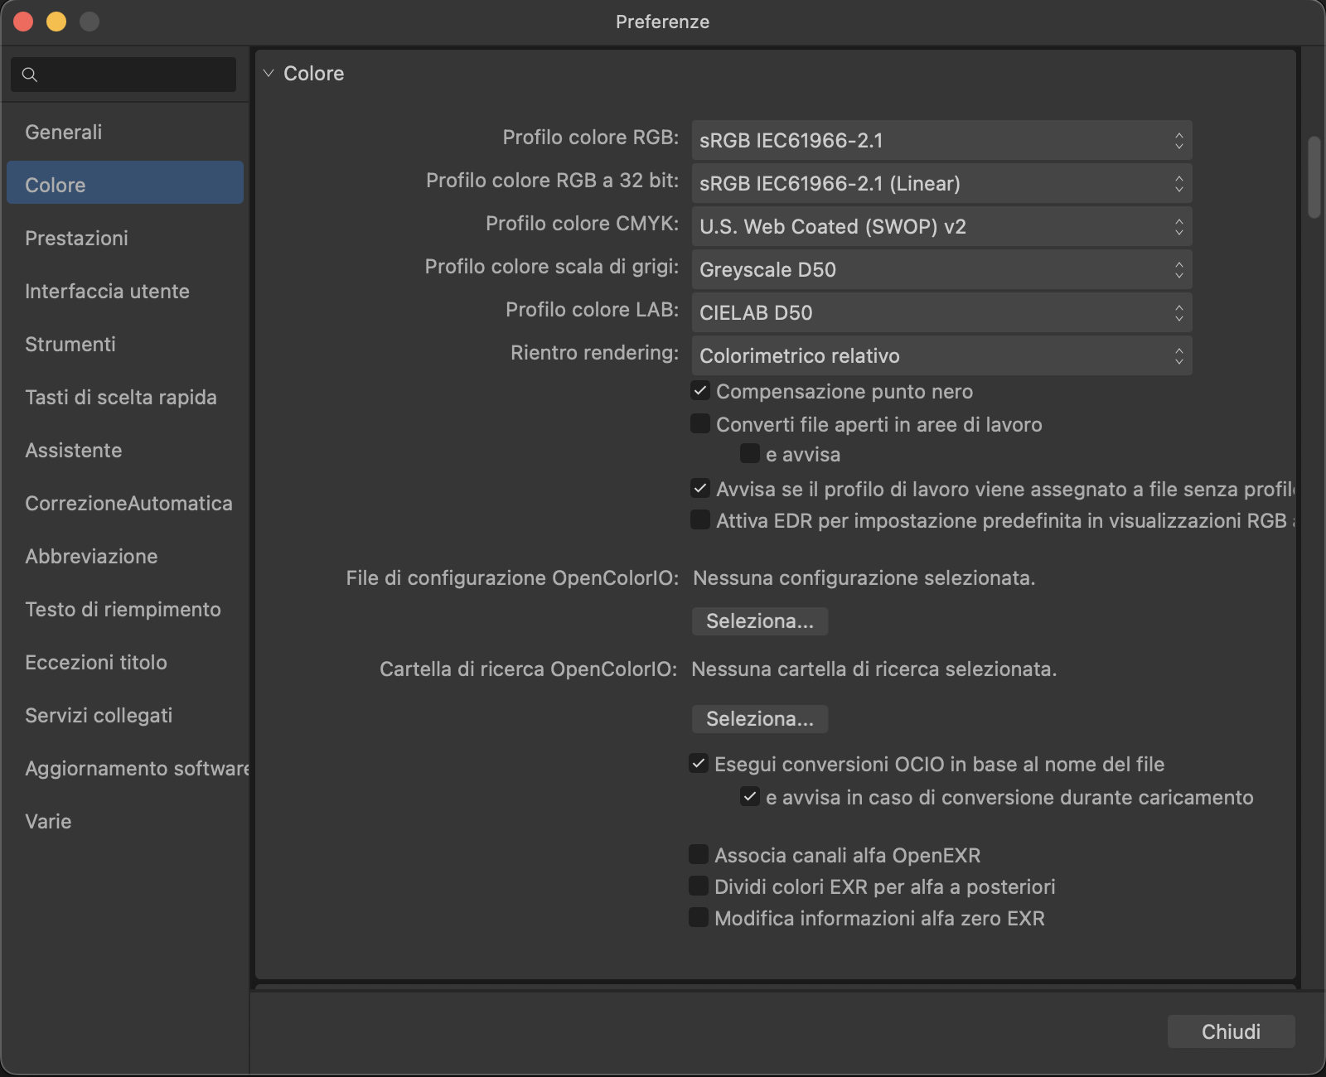1326x1077 pixels.
Task: Open Profilo colore RGB dropdown
Action: (x=941, y=141)
